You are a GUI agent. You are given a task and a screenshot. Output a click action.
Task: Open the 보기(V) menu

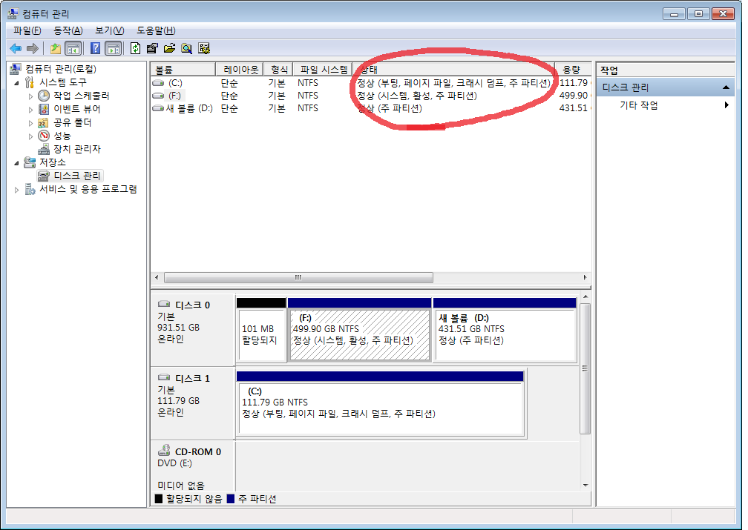pos(109,30)
